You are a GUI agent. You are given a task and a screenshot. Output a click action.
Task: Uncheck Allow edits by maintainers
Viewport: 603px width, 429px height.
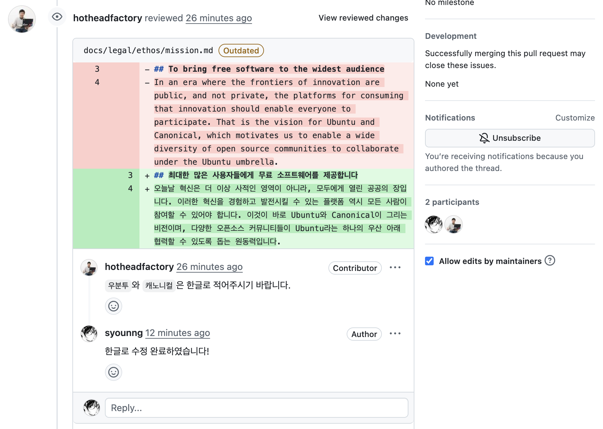[429, 261]
